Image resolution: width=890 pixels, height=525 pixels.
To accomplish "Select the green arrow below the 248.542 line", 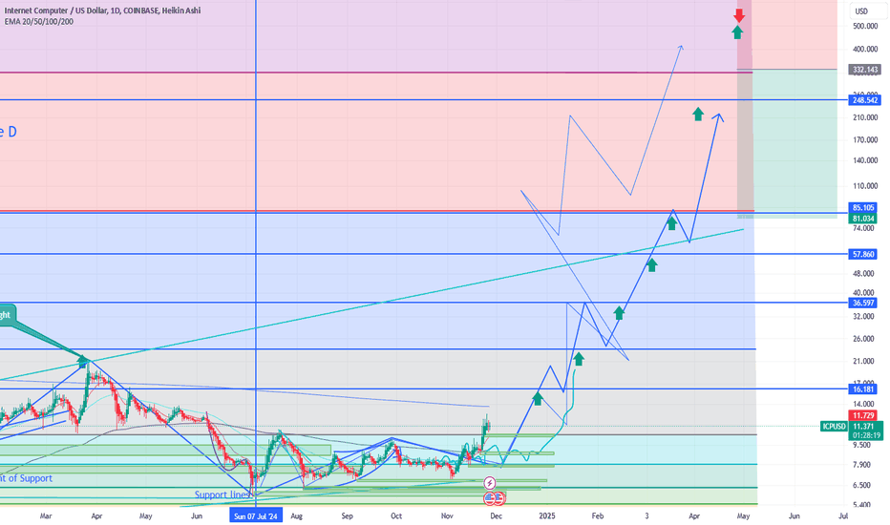I will 698,115.
